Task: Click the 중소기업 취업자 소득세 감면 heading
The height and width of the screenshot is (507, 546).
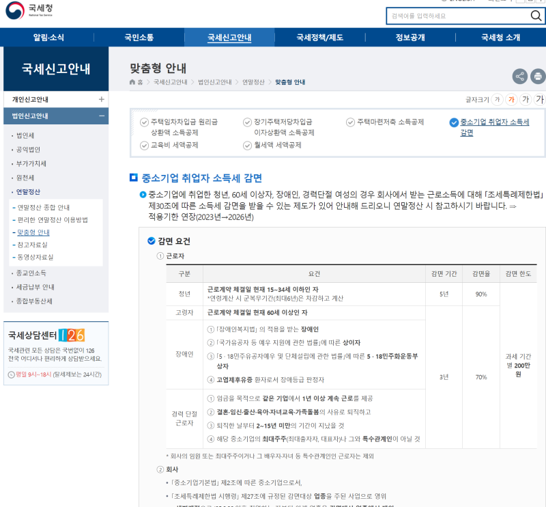Action: pyautogui.click(x=201, y=178)
